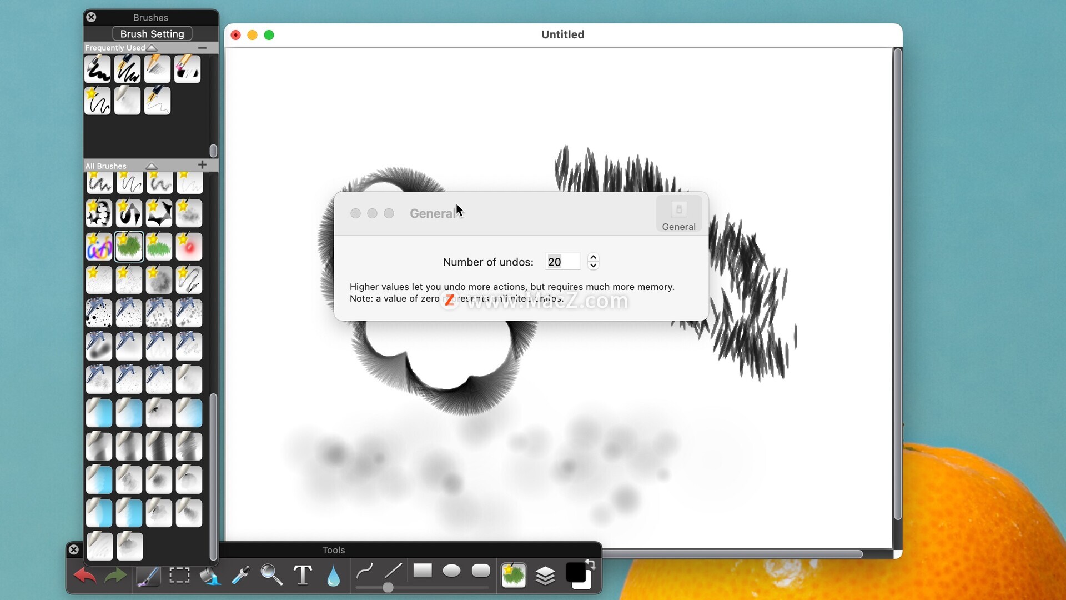
Task: Select the paint bucket fill tool
Action: [x=210, y=576]
